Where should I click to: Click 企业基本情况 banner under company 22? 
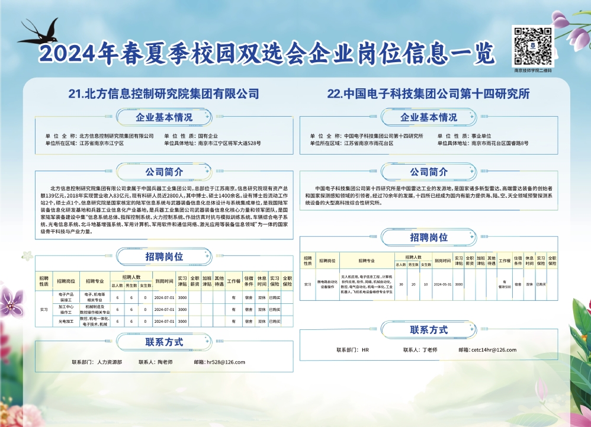pyautogui.click(x=429, y=117)
